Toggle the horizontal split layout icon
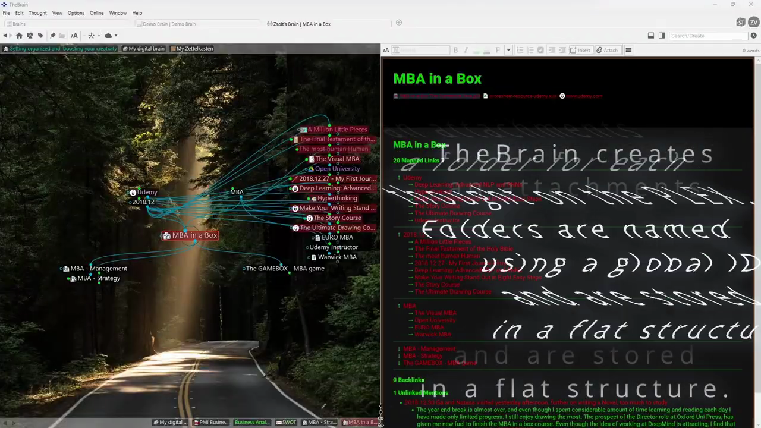This screenshot has height=428, width=761. 651,36
